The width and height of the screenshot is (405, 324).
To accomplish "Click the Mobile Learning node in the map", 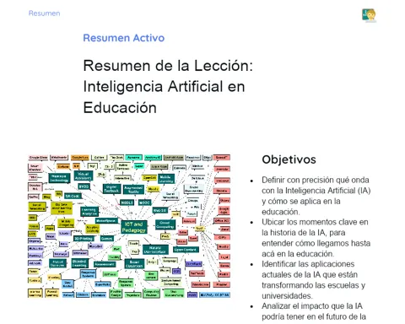I will pyautogui.click(x=165, y=179).
